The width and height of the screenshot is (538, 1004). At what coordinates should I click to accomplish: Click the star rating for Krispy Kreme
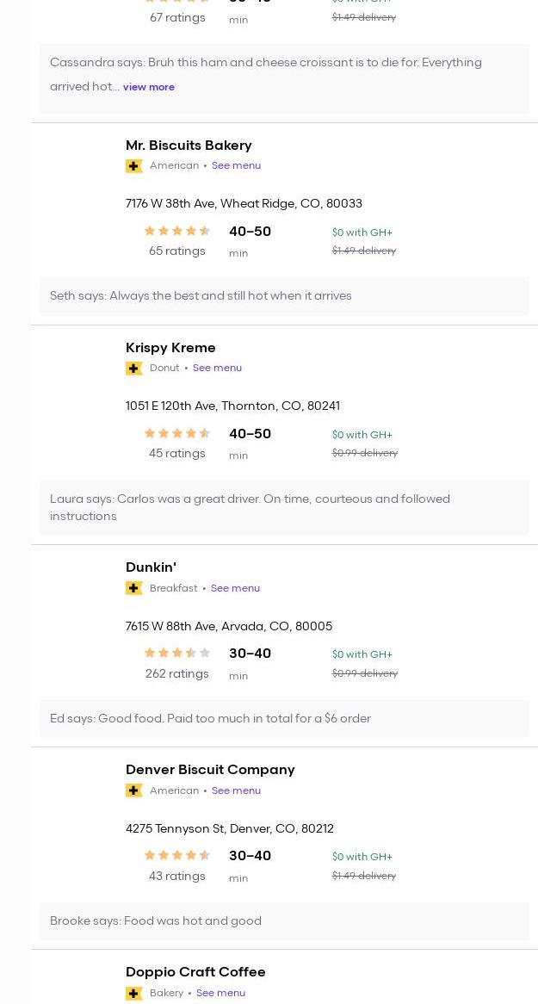tap(176, 433)
